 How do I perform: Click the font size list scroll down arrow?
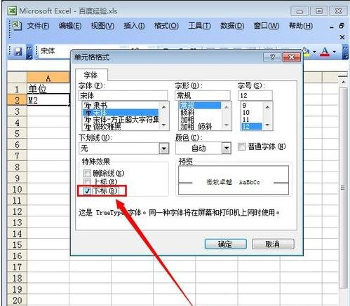click(267, 125)
